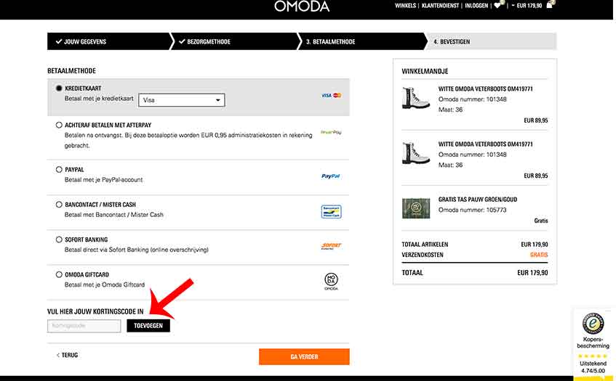Viewport: 616px width, 381px height.
Task: Focus the Kortingscode input field
Action: point(84,327)
